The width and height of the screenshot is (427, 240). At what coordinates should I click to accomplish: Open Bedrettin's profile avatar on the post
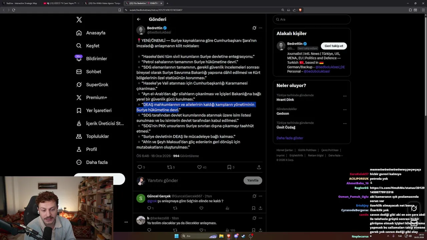point(141,30)
